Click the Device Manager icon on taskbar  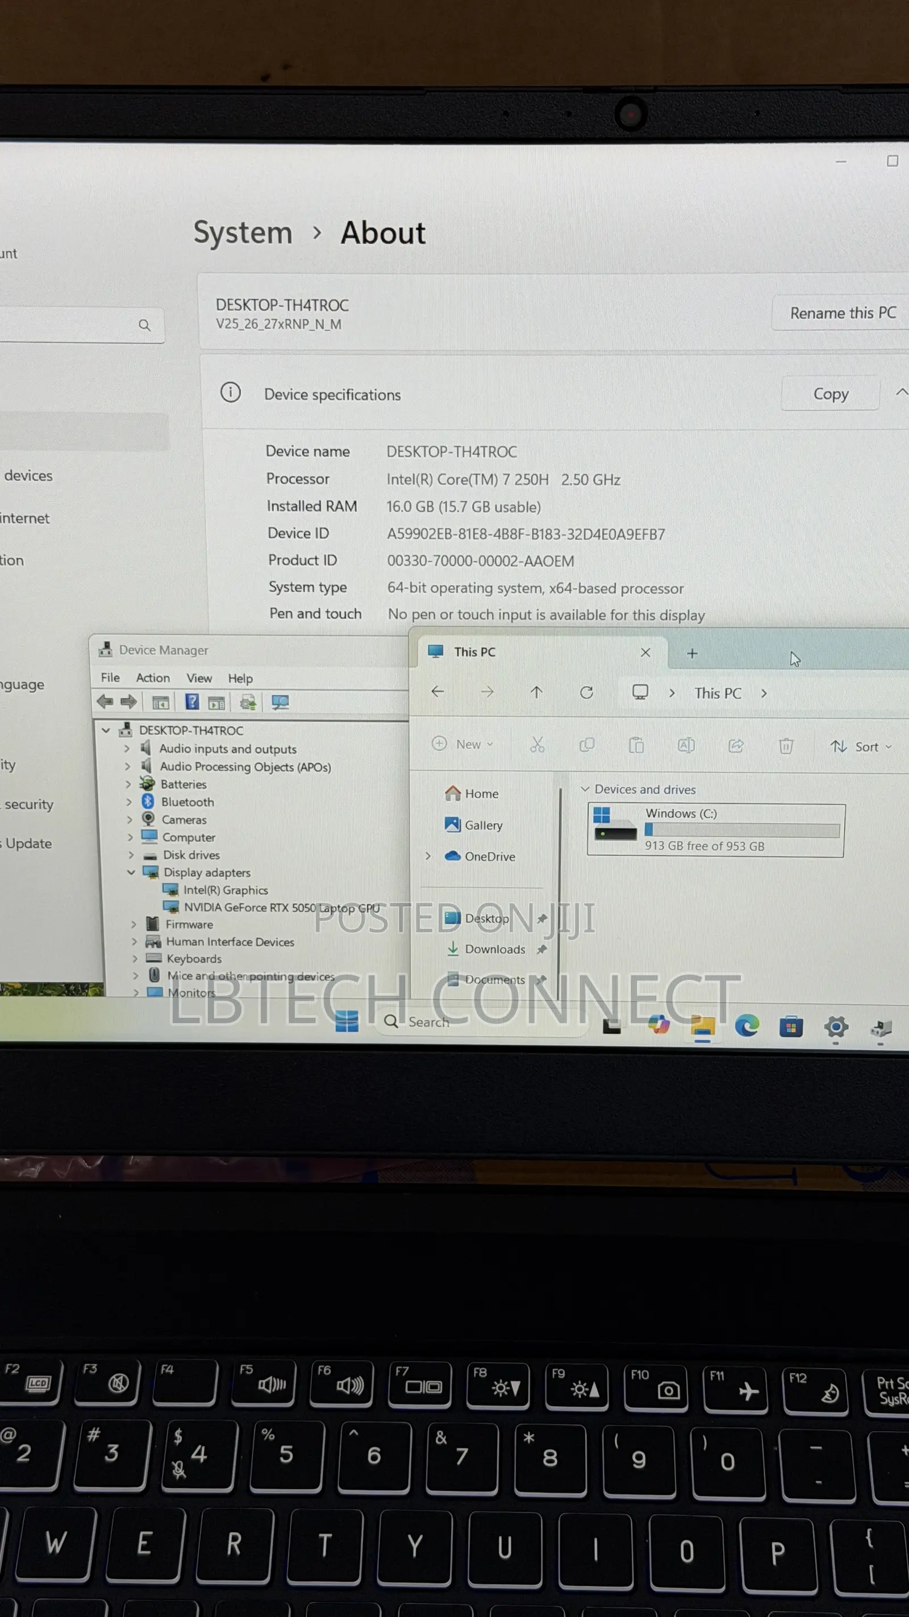[x=881, y=1029]
